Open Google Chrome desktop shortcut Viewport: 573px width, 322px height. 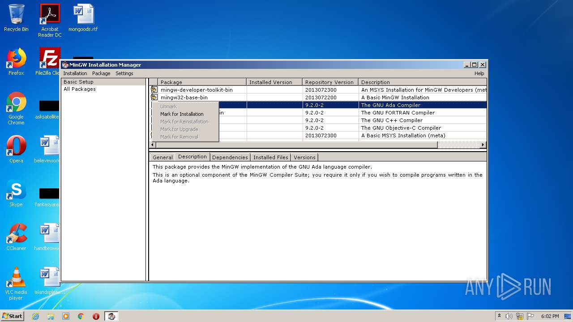(x=16, y=108)
